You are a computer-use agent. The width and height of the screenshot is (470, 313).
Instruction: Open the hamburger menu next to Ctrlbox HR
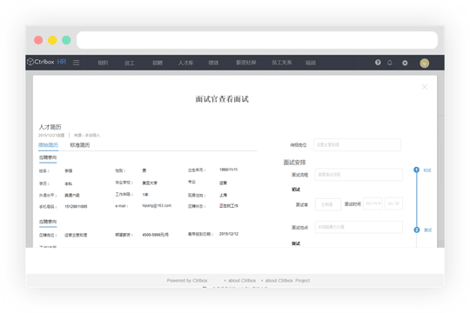[76, 63]
